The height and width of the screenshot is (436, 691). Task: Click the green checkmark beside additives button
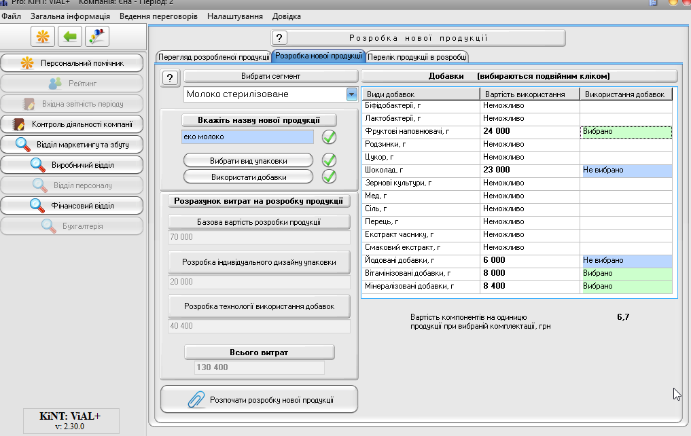click(x=329, y=177)
